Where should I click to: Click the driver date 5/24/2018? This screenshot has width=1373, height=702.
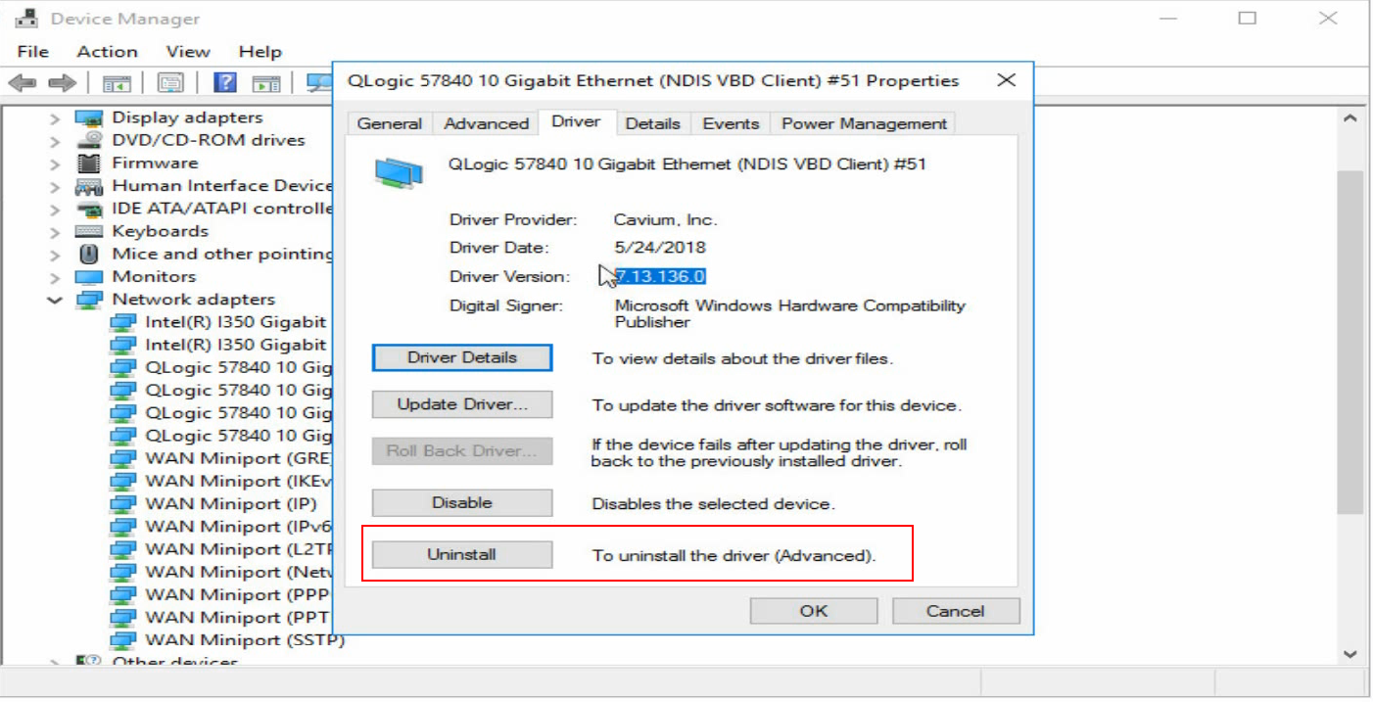pos(660,248)
